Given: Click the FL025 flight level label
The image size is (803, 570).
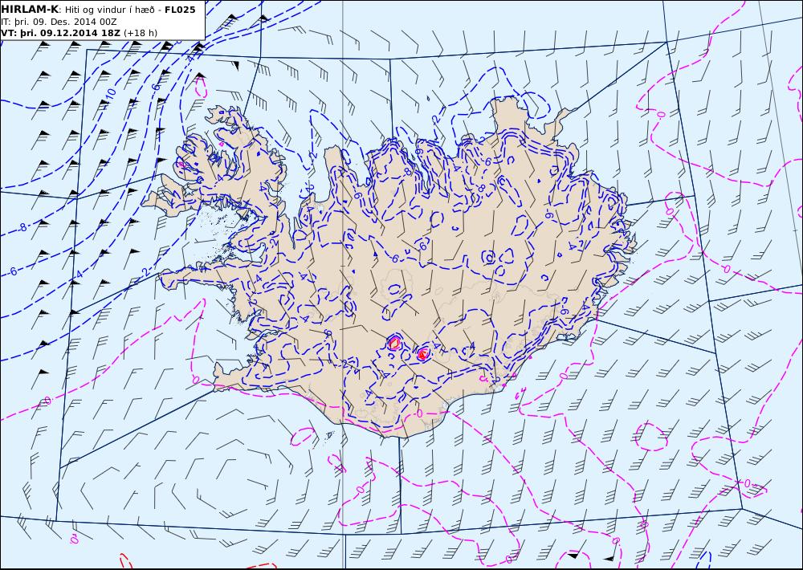Looking at the screenshot, I should [x=180, y=10].
